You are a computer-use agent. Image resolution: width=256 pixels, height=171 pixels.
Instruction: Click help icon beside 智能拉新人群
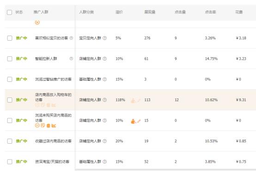71,59
